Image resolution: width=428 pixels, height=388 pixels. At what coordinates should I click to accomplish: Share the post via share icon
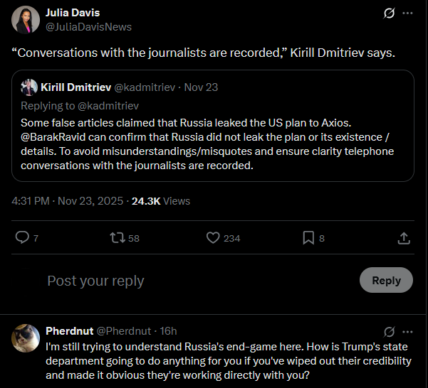[403, 238]
